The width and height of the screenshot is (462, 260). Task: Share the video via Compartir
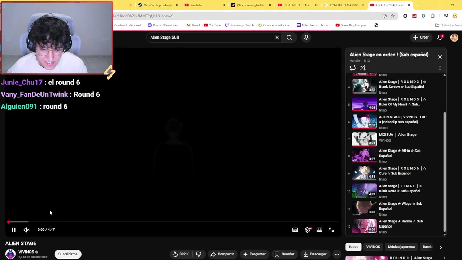pos(222,254)
